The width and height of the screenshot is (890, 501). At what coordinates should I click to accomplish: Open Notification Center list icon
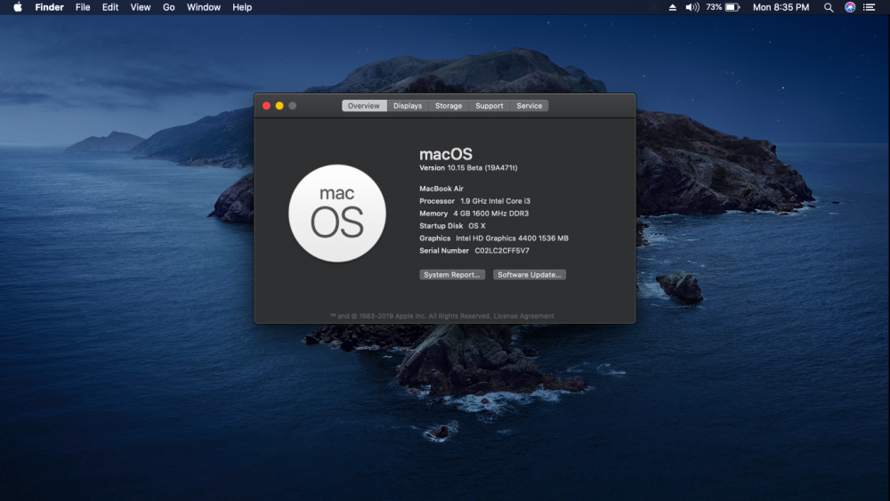[x=869, y=7]
